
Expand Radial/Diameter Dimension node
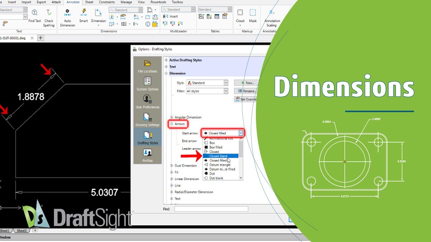point(172,192)
